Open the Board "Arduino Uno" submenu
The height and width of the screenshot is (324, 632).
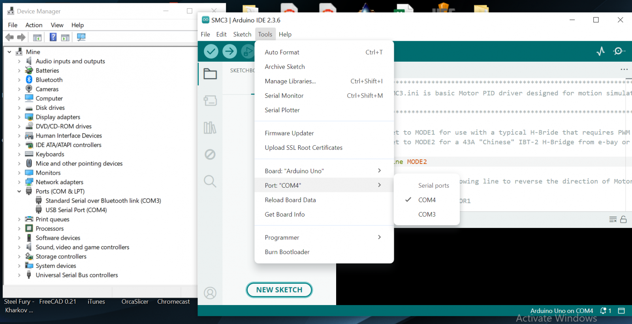(x=324, y=171)
